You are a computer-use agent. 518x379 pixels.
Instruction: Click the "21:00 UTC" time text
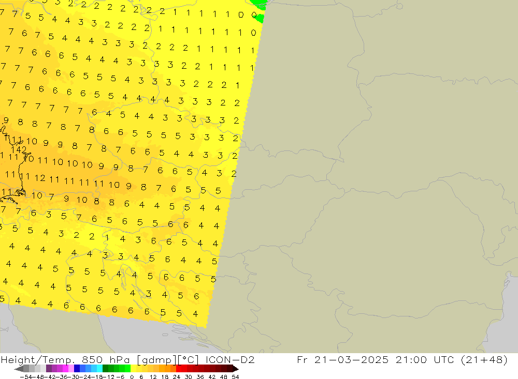click(426, 359)
